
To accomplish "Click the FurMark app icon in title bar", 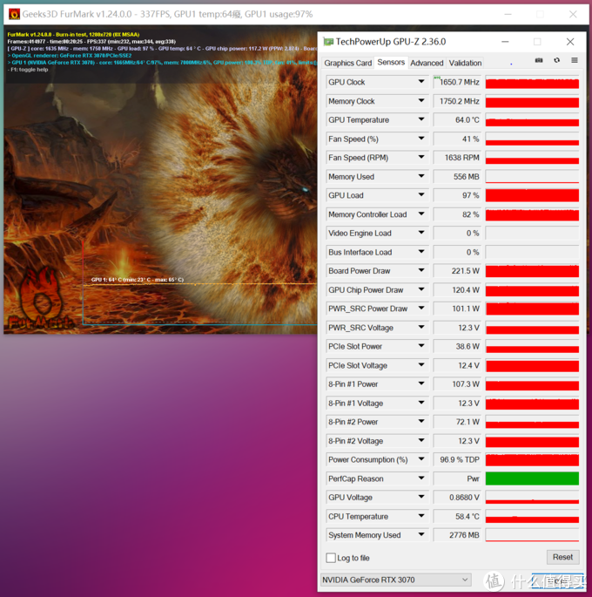I will (14, 15).
